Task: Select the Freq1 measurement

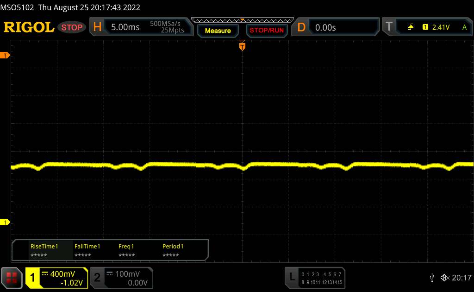Action: coord(126,251)
